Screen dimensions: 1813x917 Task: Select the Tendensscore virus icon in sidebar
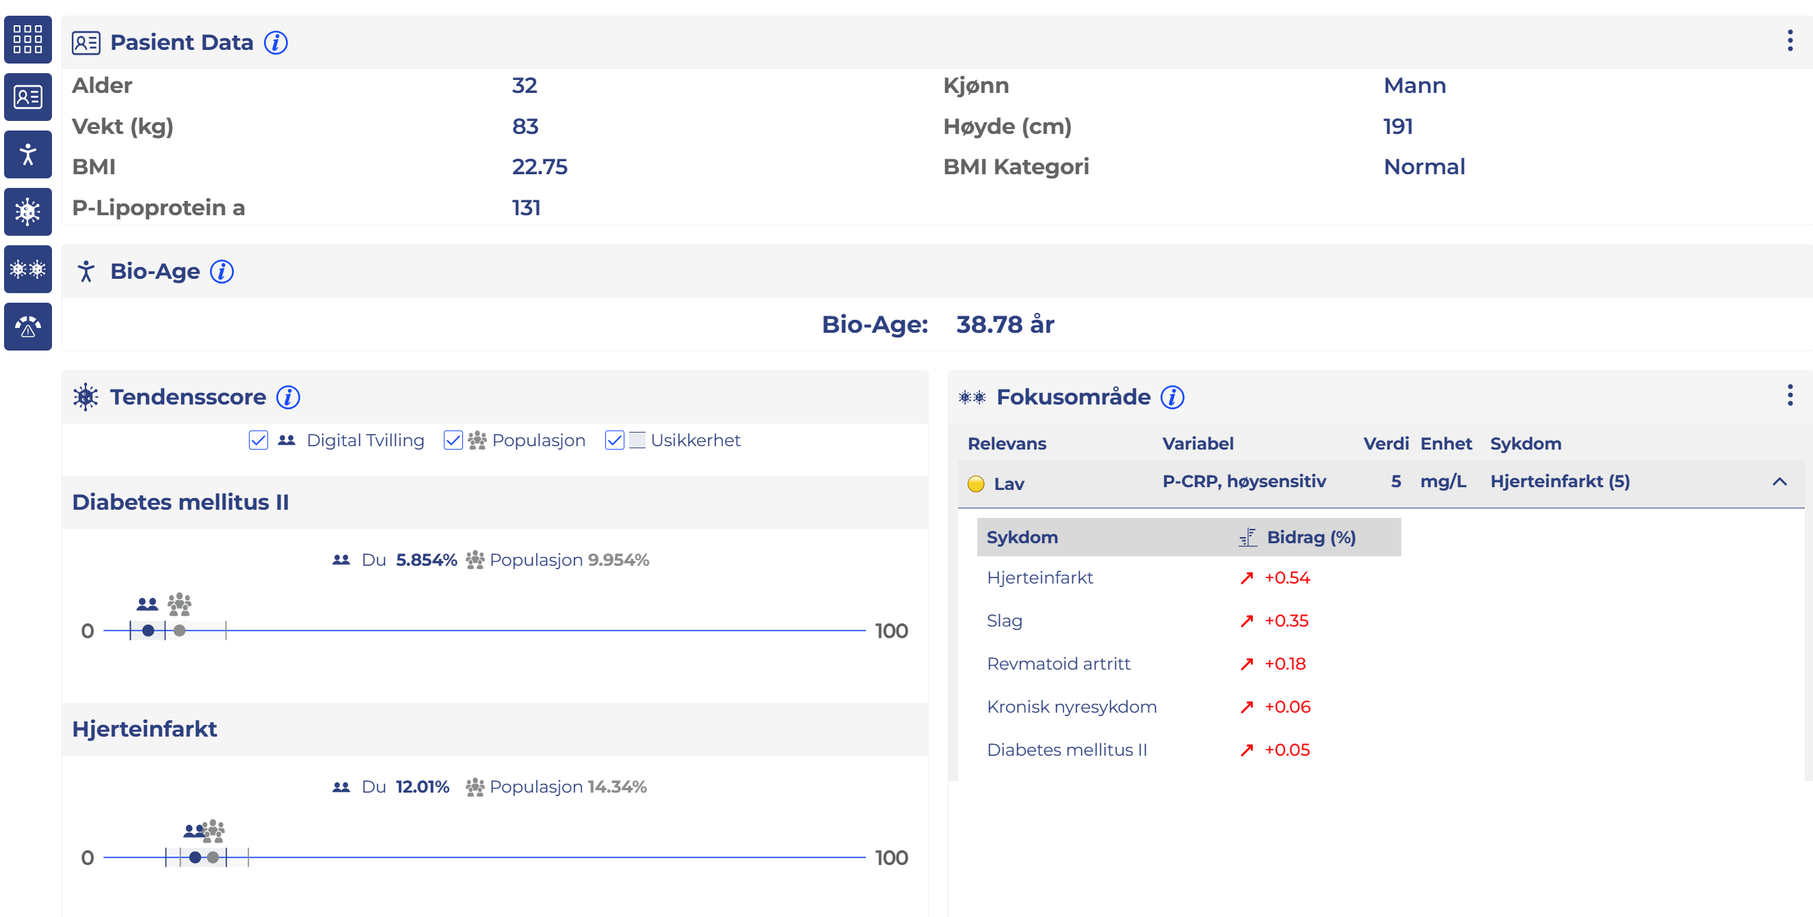[x=27, y=211]
